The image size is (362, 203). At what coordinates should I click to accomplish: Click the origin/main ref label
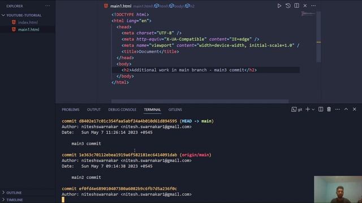(x=195, y=155)
